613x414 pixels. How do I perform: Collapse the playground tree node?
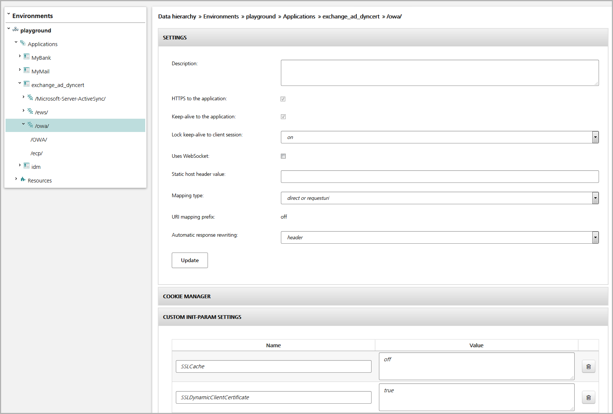click(9, 28)
